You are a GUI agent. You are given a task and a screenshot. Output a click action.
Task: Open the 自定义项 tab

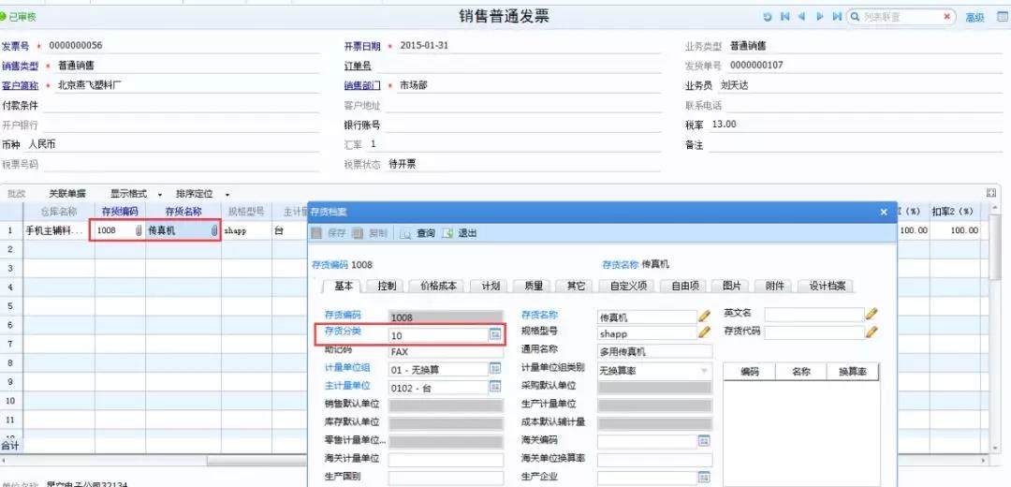pos(629,286)
